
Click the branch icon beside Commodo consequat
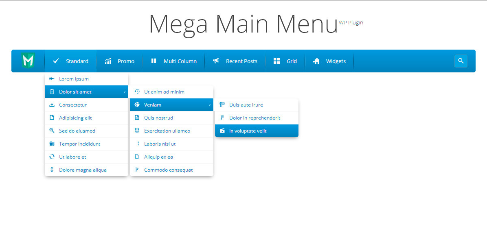point(137,170)
